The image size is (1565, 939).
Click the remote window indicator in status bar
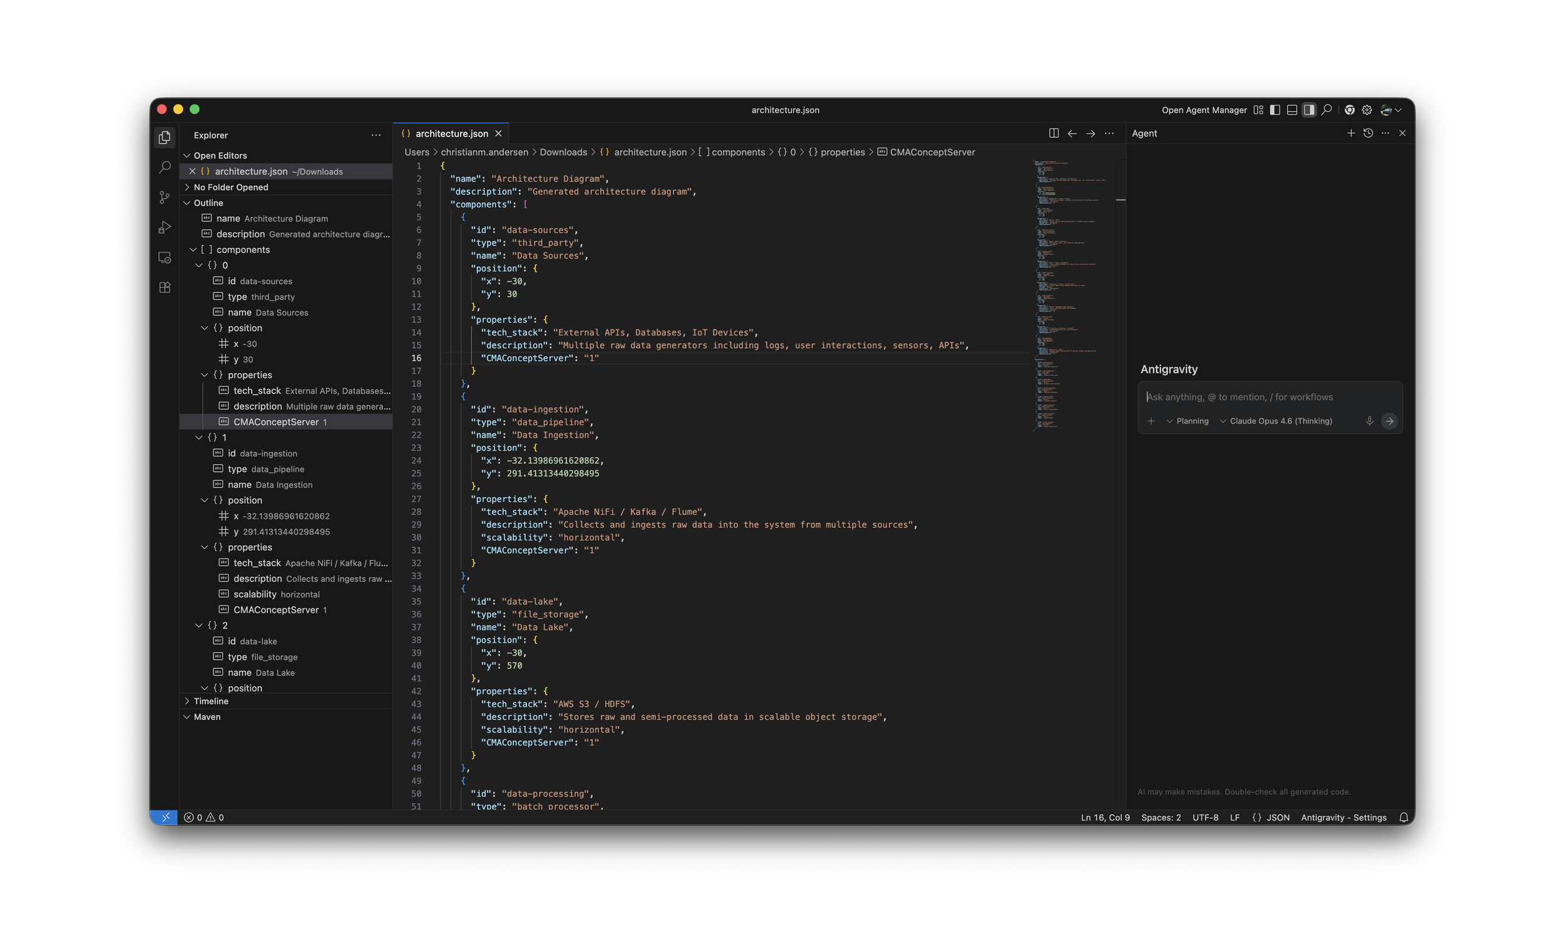(165, 817)
